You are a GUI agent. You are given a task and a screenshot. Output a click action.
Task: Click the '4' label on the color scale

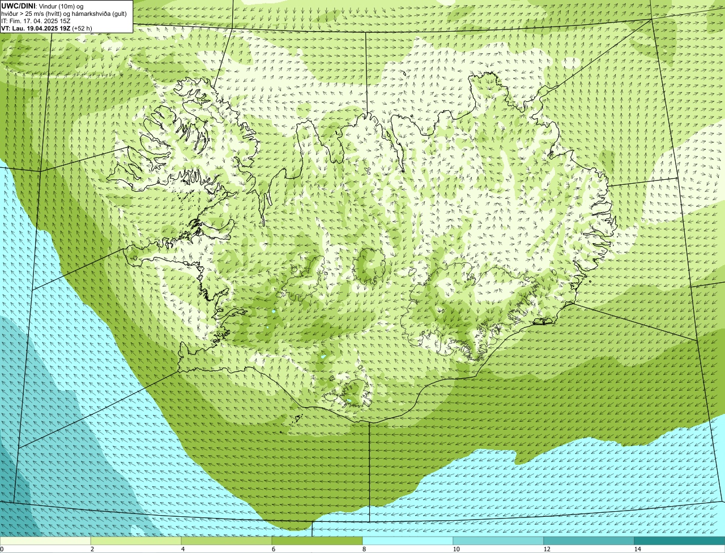182,549
